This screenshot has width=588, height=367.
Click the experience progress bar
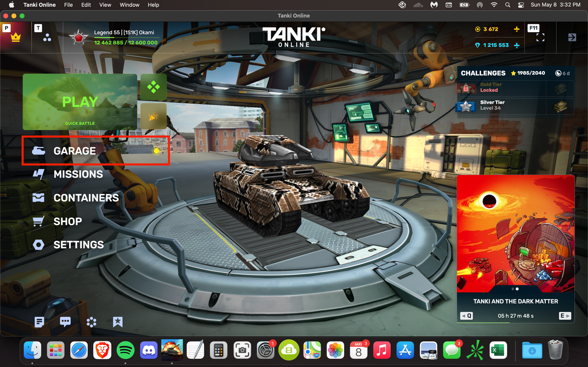pyautogui.click(x=126, y=38)
